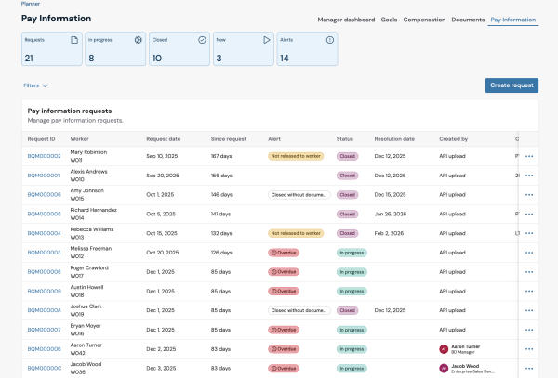Click the In progress gear icon
The image size is (558, 378).
(x=139, y=40)
